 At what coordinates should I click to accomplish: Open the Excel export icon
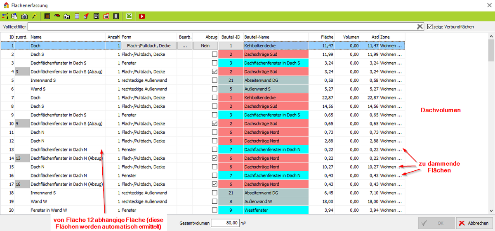(x=129, y=16)
